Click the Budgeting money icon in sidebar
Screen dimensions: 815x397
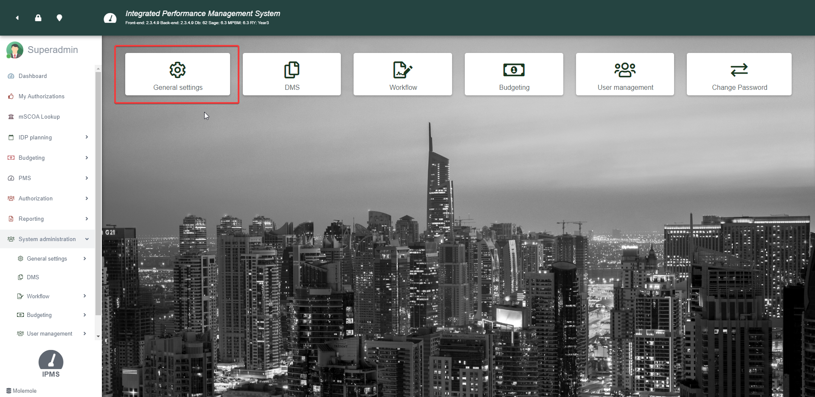click(x=11, y=158)
